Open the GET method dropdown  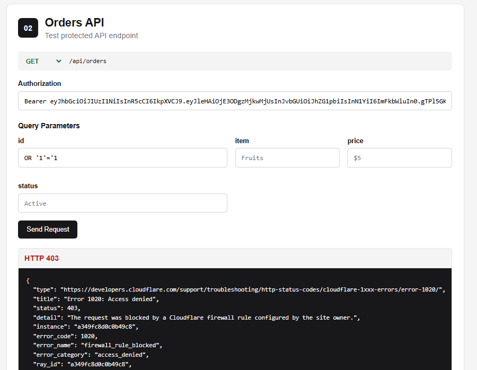(x=43, y=61)
